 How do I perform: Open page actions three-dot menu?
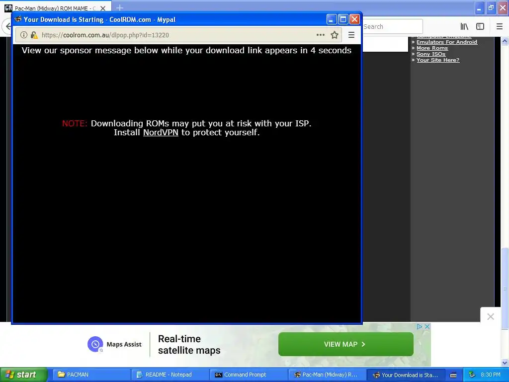[x=321, y=35]
